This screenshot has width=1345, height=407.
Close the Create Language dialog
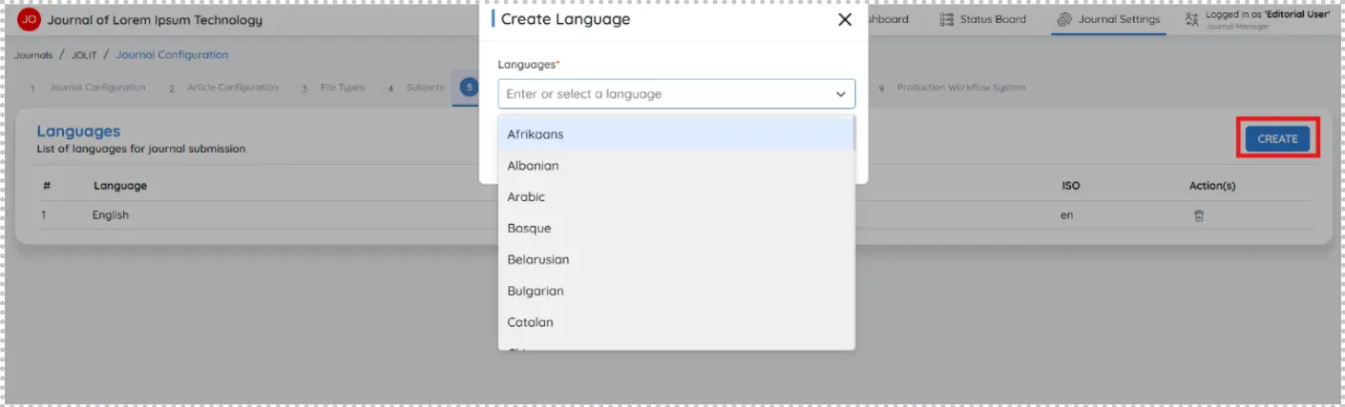pyautogui.click(x=845, y=20)
